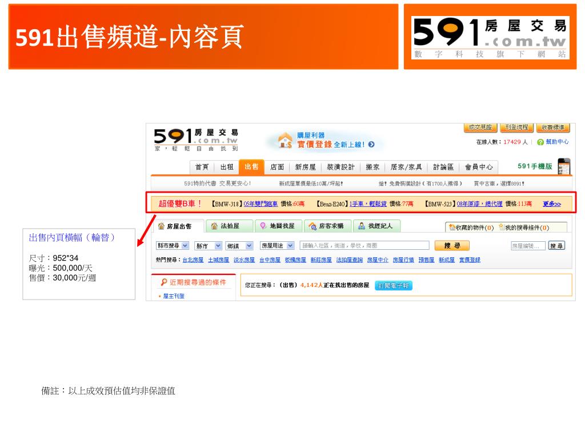This screenshot has width=585, height=439.
Task: Click the 591手機版 link
Action: point(535,166)
